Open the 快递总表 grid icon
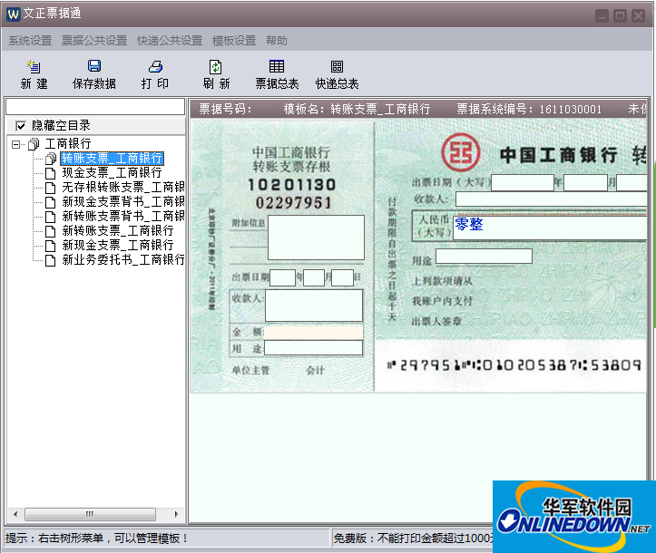This screenshot has height=553, width=656. pyautogui.click(x=337, y=66)
